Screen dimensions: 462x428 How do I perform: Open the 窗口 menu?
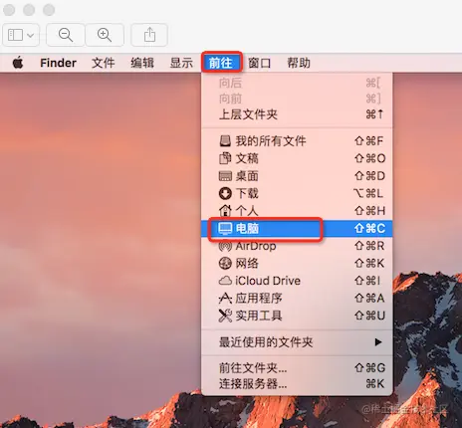point(260,63)
